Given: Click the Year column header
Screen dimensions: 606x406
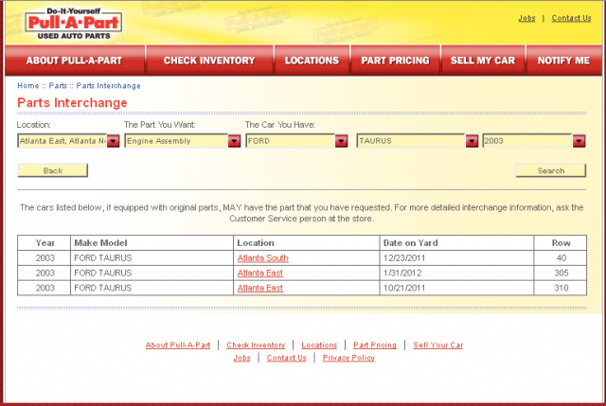Looking at the screenshot, I should click(x=45, y=243).
